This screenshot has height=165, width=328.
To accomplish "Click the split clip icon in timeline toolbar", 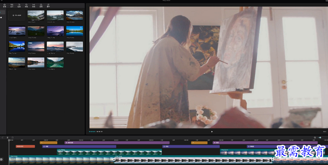I will [7, 137].
